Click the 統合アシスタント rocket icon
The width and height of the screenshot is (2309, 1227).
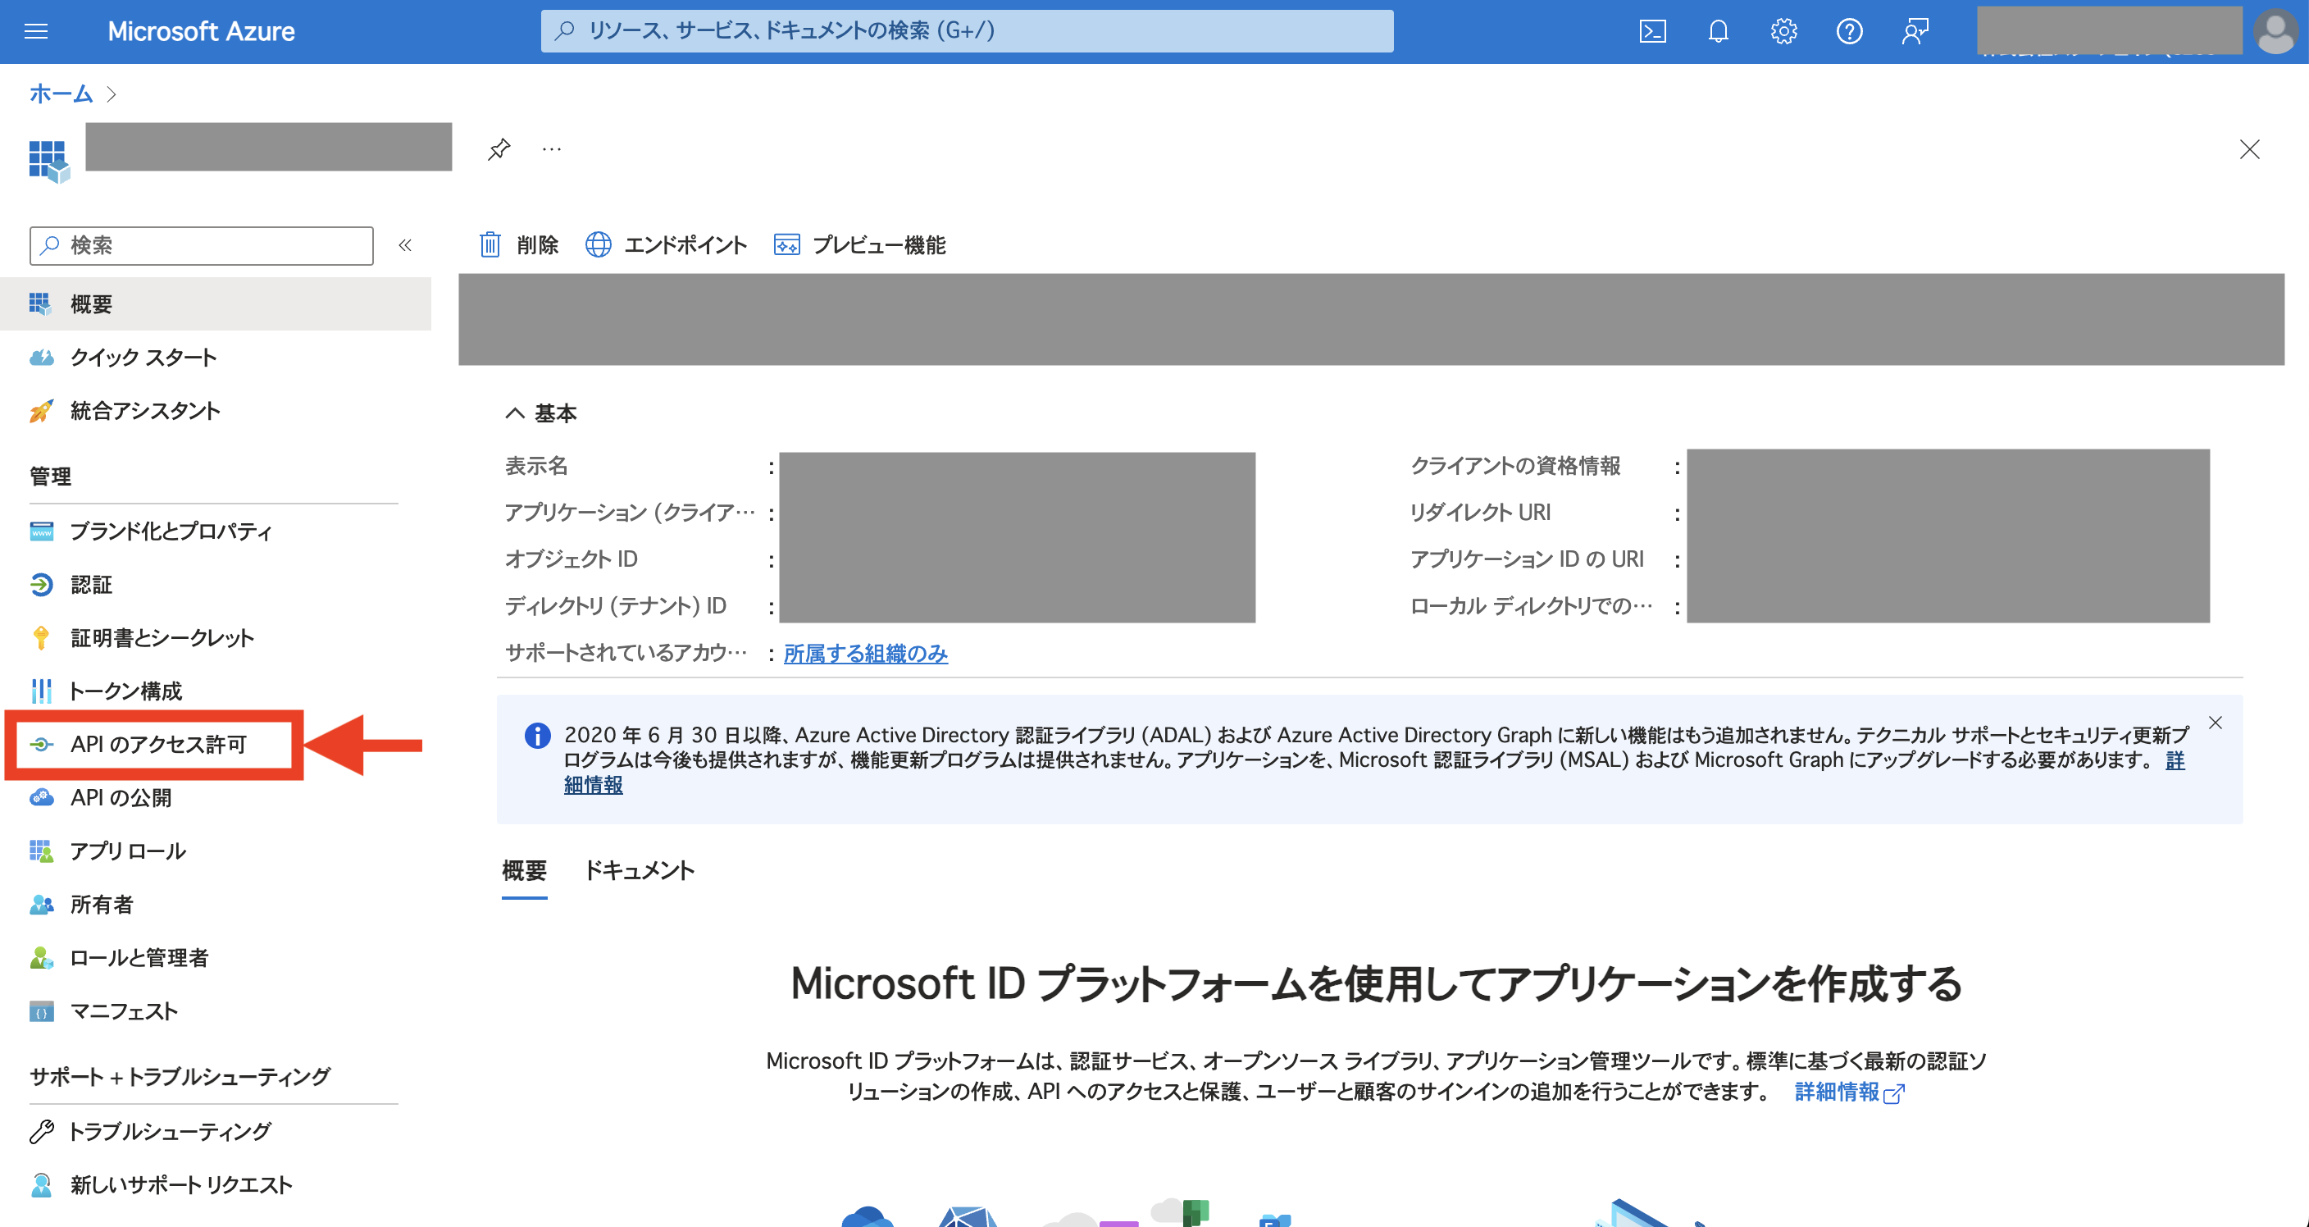(41, 411)
